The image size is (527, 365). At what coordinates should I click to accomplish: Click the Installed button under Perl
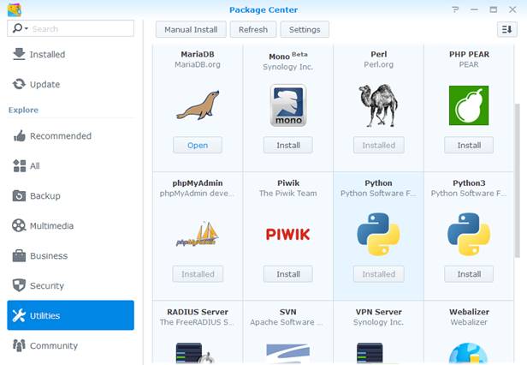[379, 145]
